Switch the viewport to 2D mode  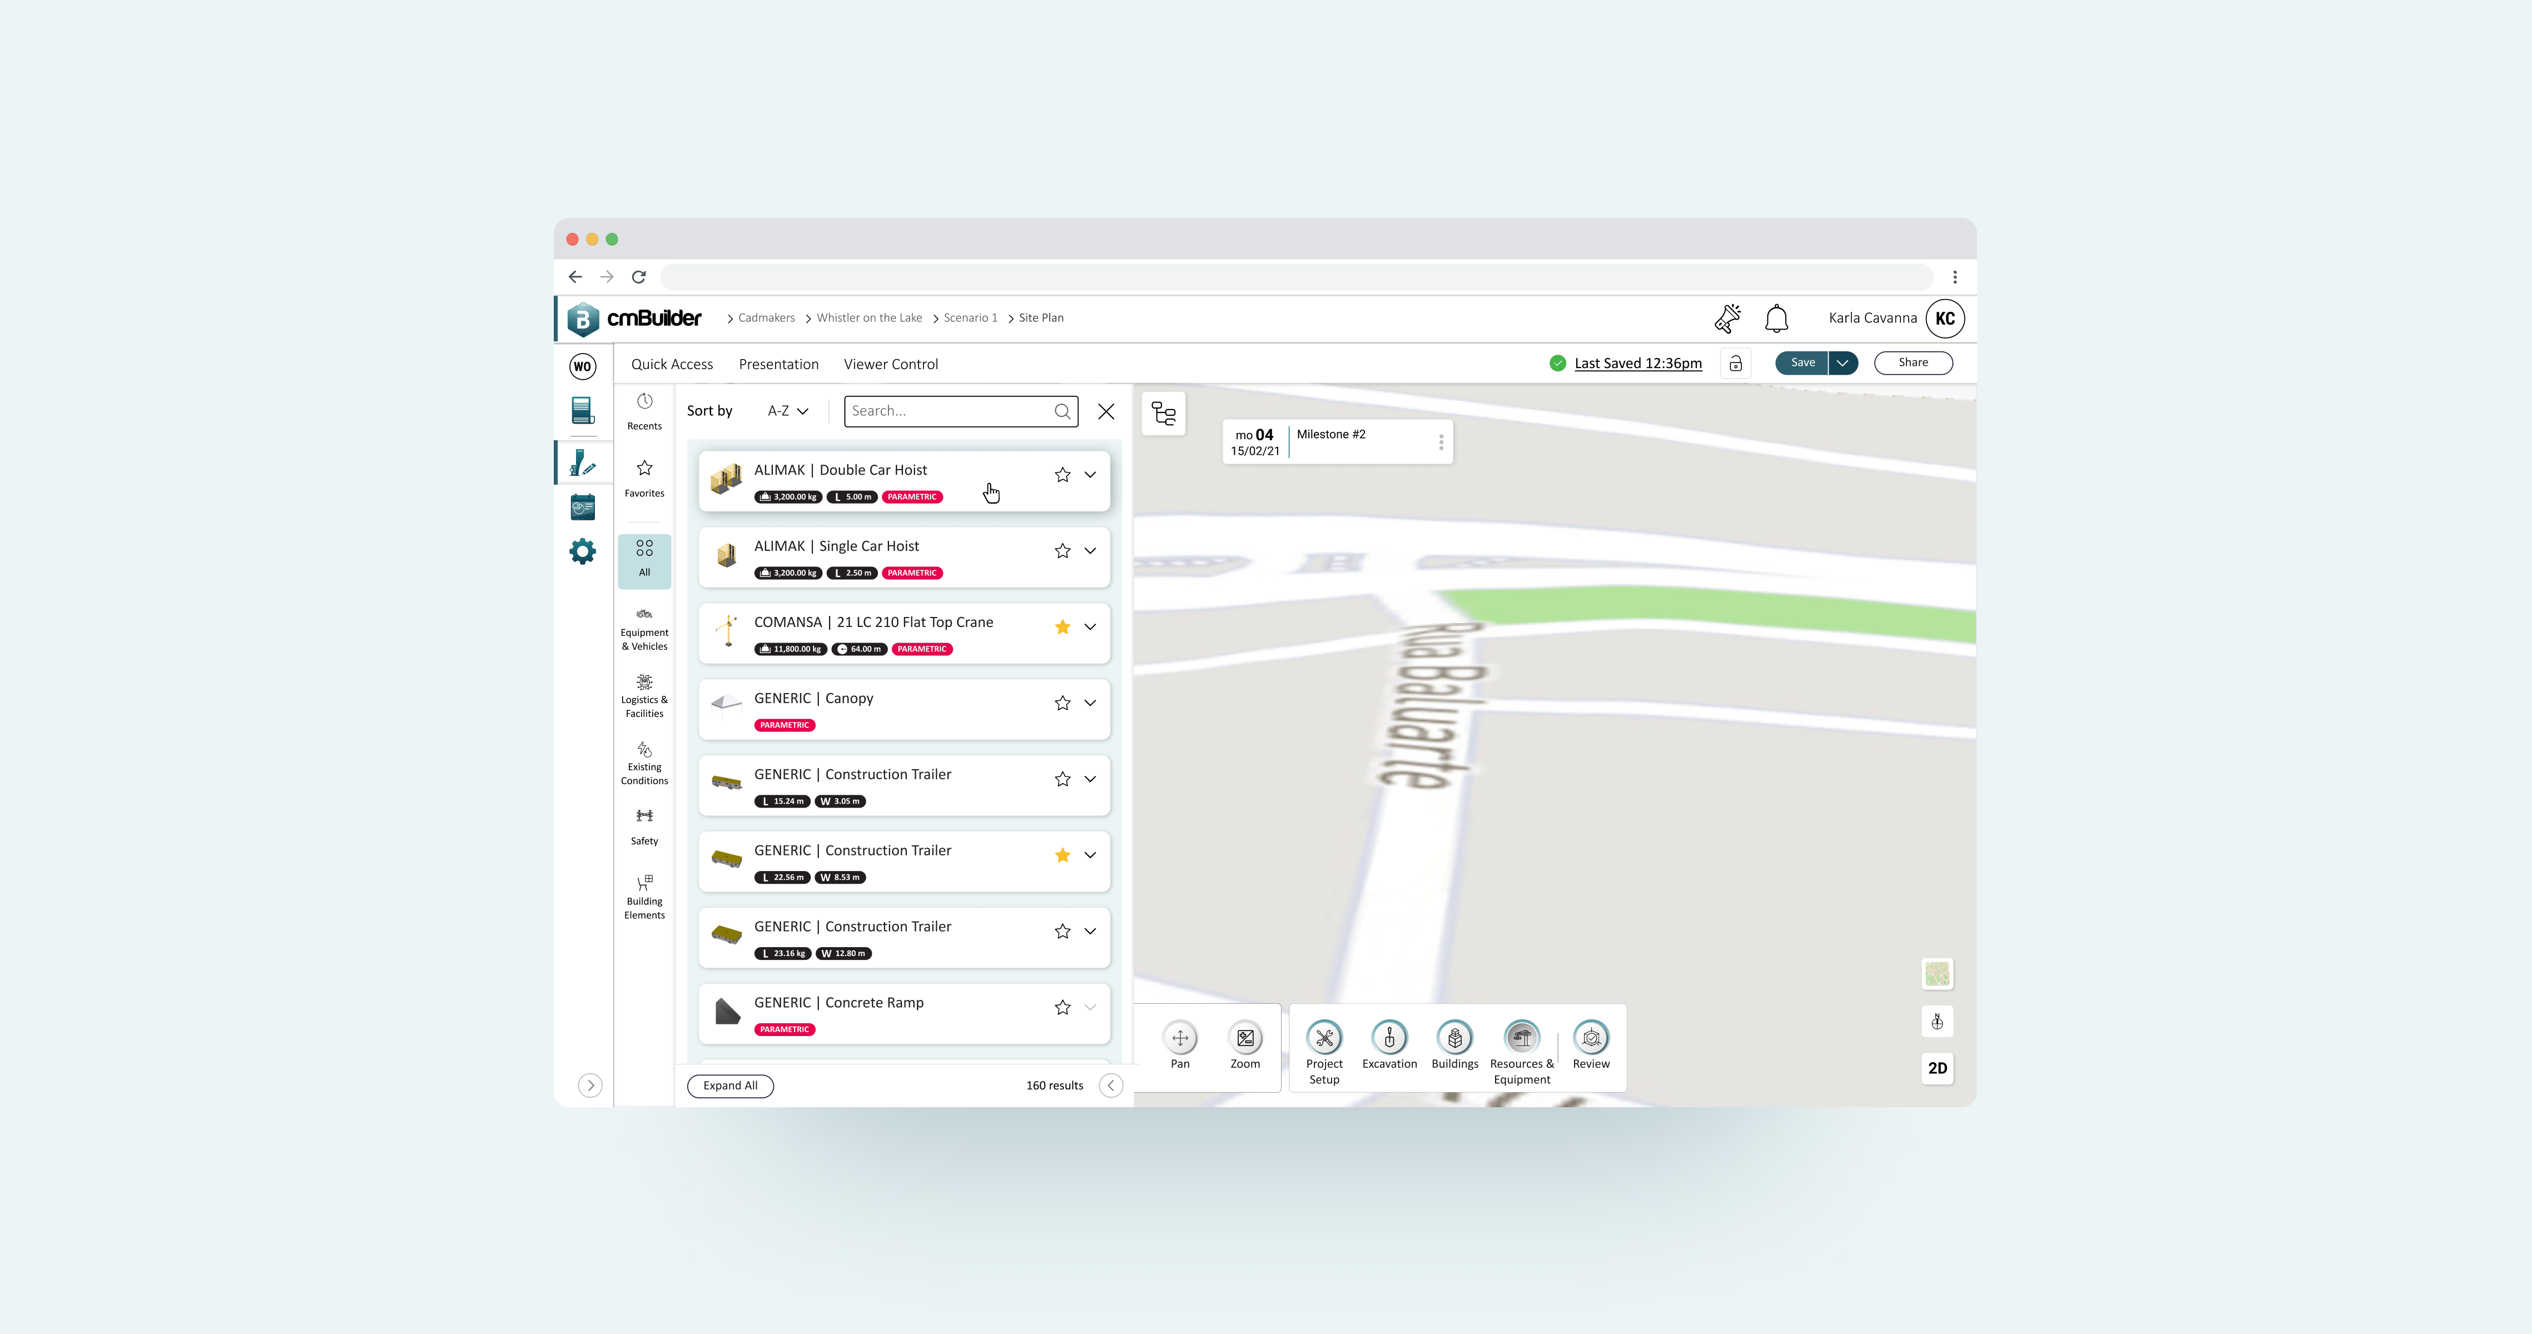pyautogui.click(x=1937, y=1069)
